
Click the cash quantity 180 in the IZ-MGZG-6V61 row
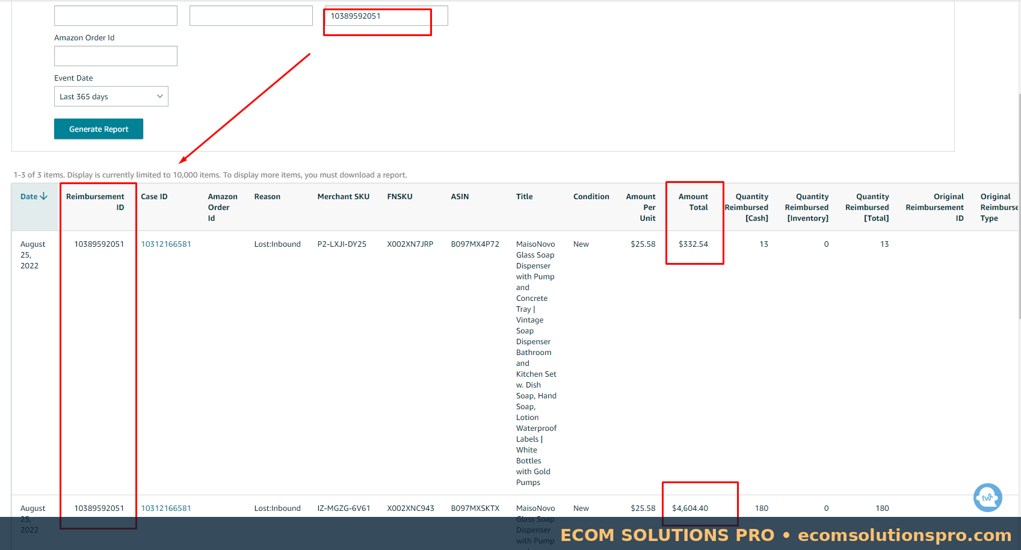pos(762,508)
